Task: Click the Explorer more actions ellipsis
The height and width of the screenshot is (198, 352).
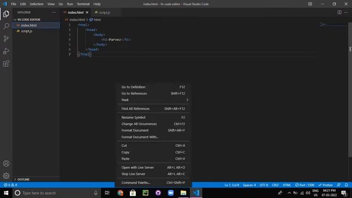Action: click(x=54, y=12)
